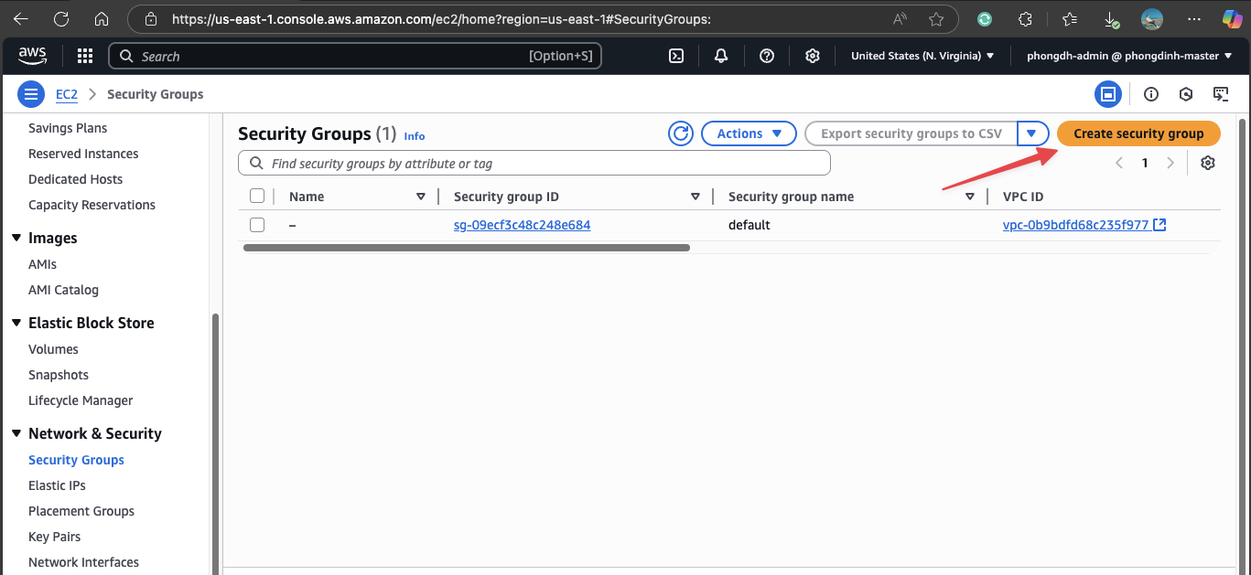This screenshot has height=575, width=1251.
Task: Open browser more options ellipsis
Action: (1194, 19)
